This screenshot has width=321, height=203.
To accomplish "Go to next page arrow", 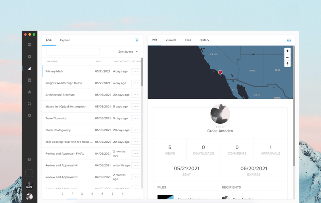I will [x=122, y=193].
